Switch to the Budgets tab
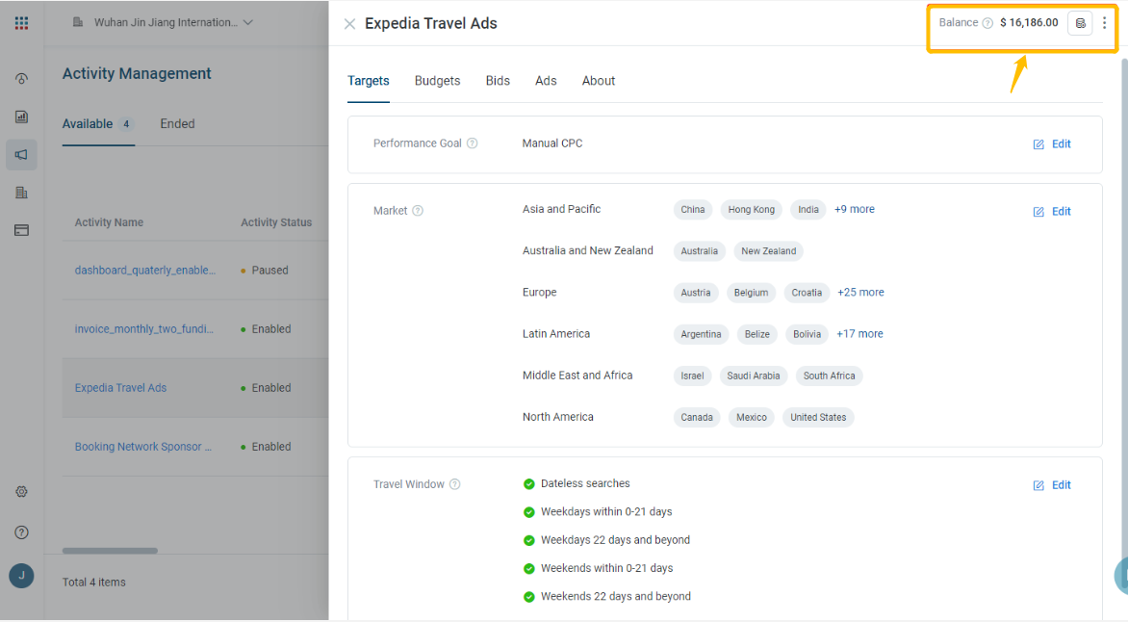Viewport: 1128px width, 622px height. tap(437, 81)
